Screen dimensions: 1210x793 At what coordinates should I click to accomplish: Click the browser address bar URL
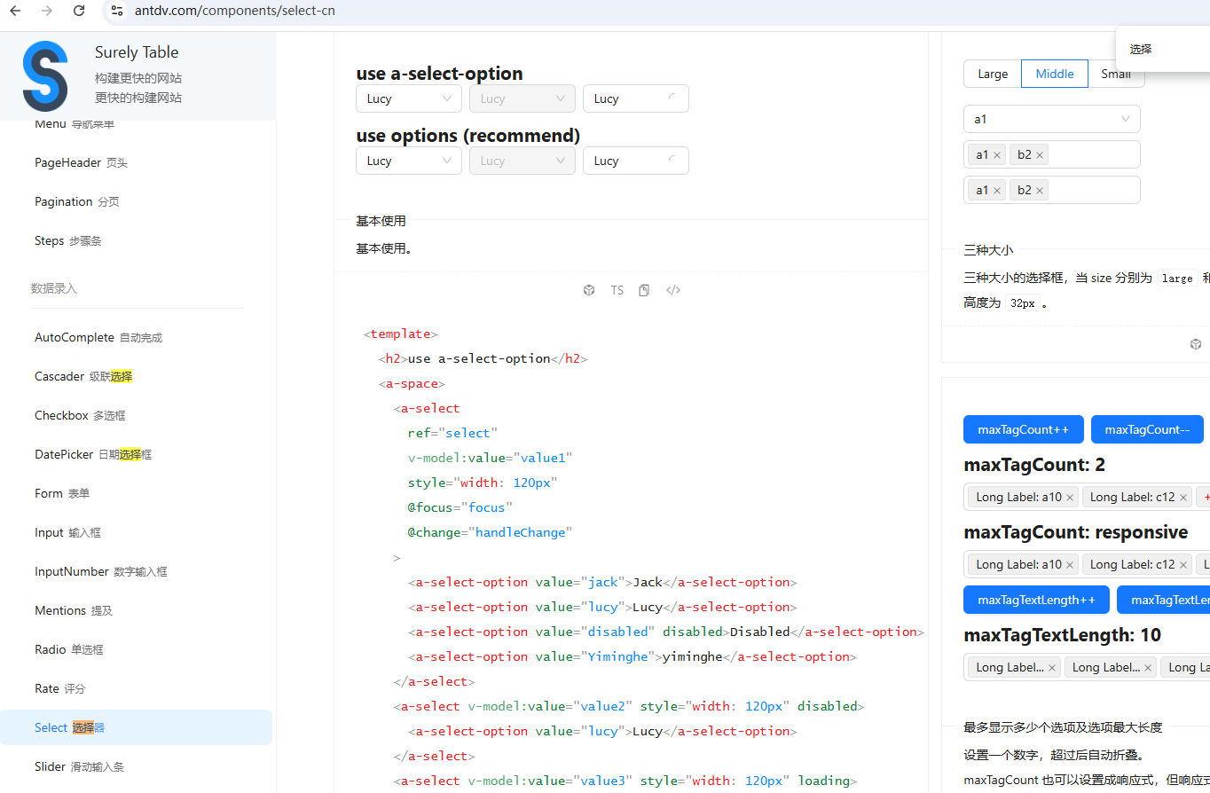tap(235, 11)
